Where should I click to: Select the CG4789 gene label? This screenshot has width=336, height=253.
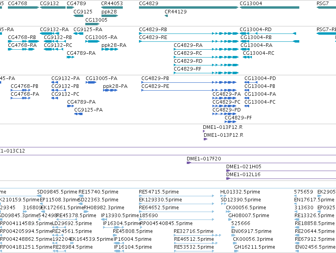point(76,4)
